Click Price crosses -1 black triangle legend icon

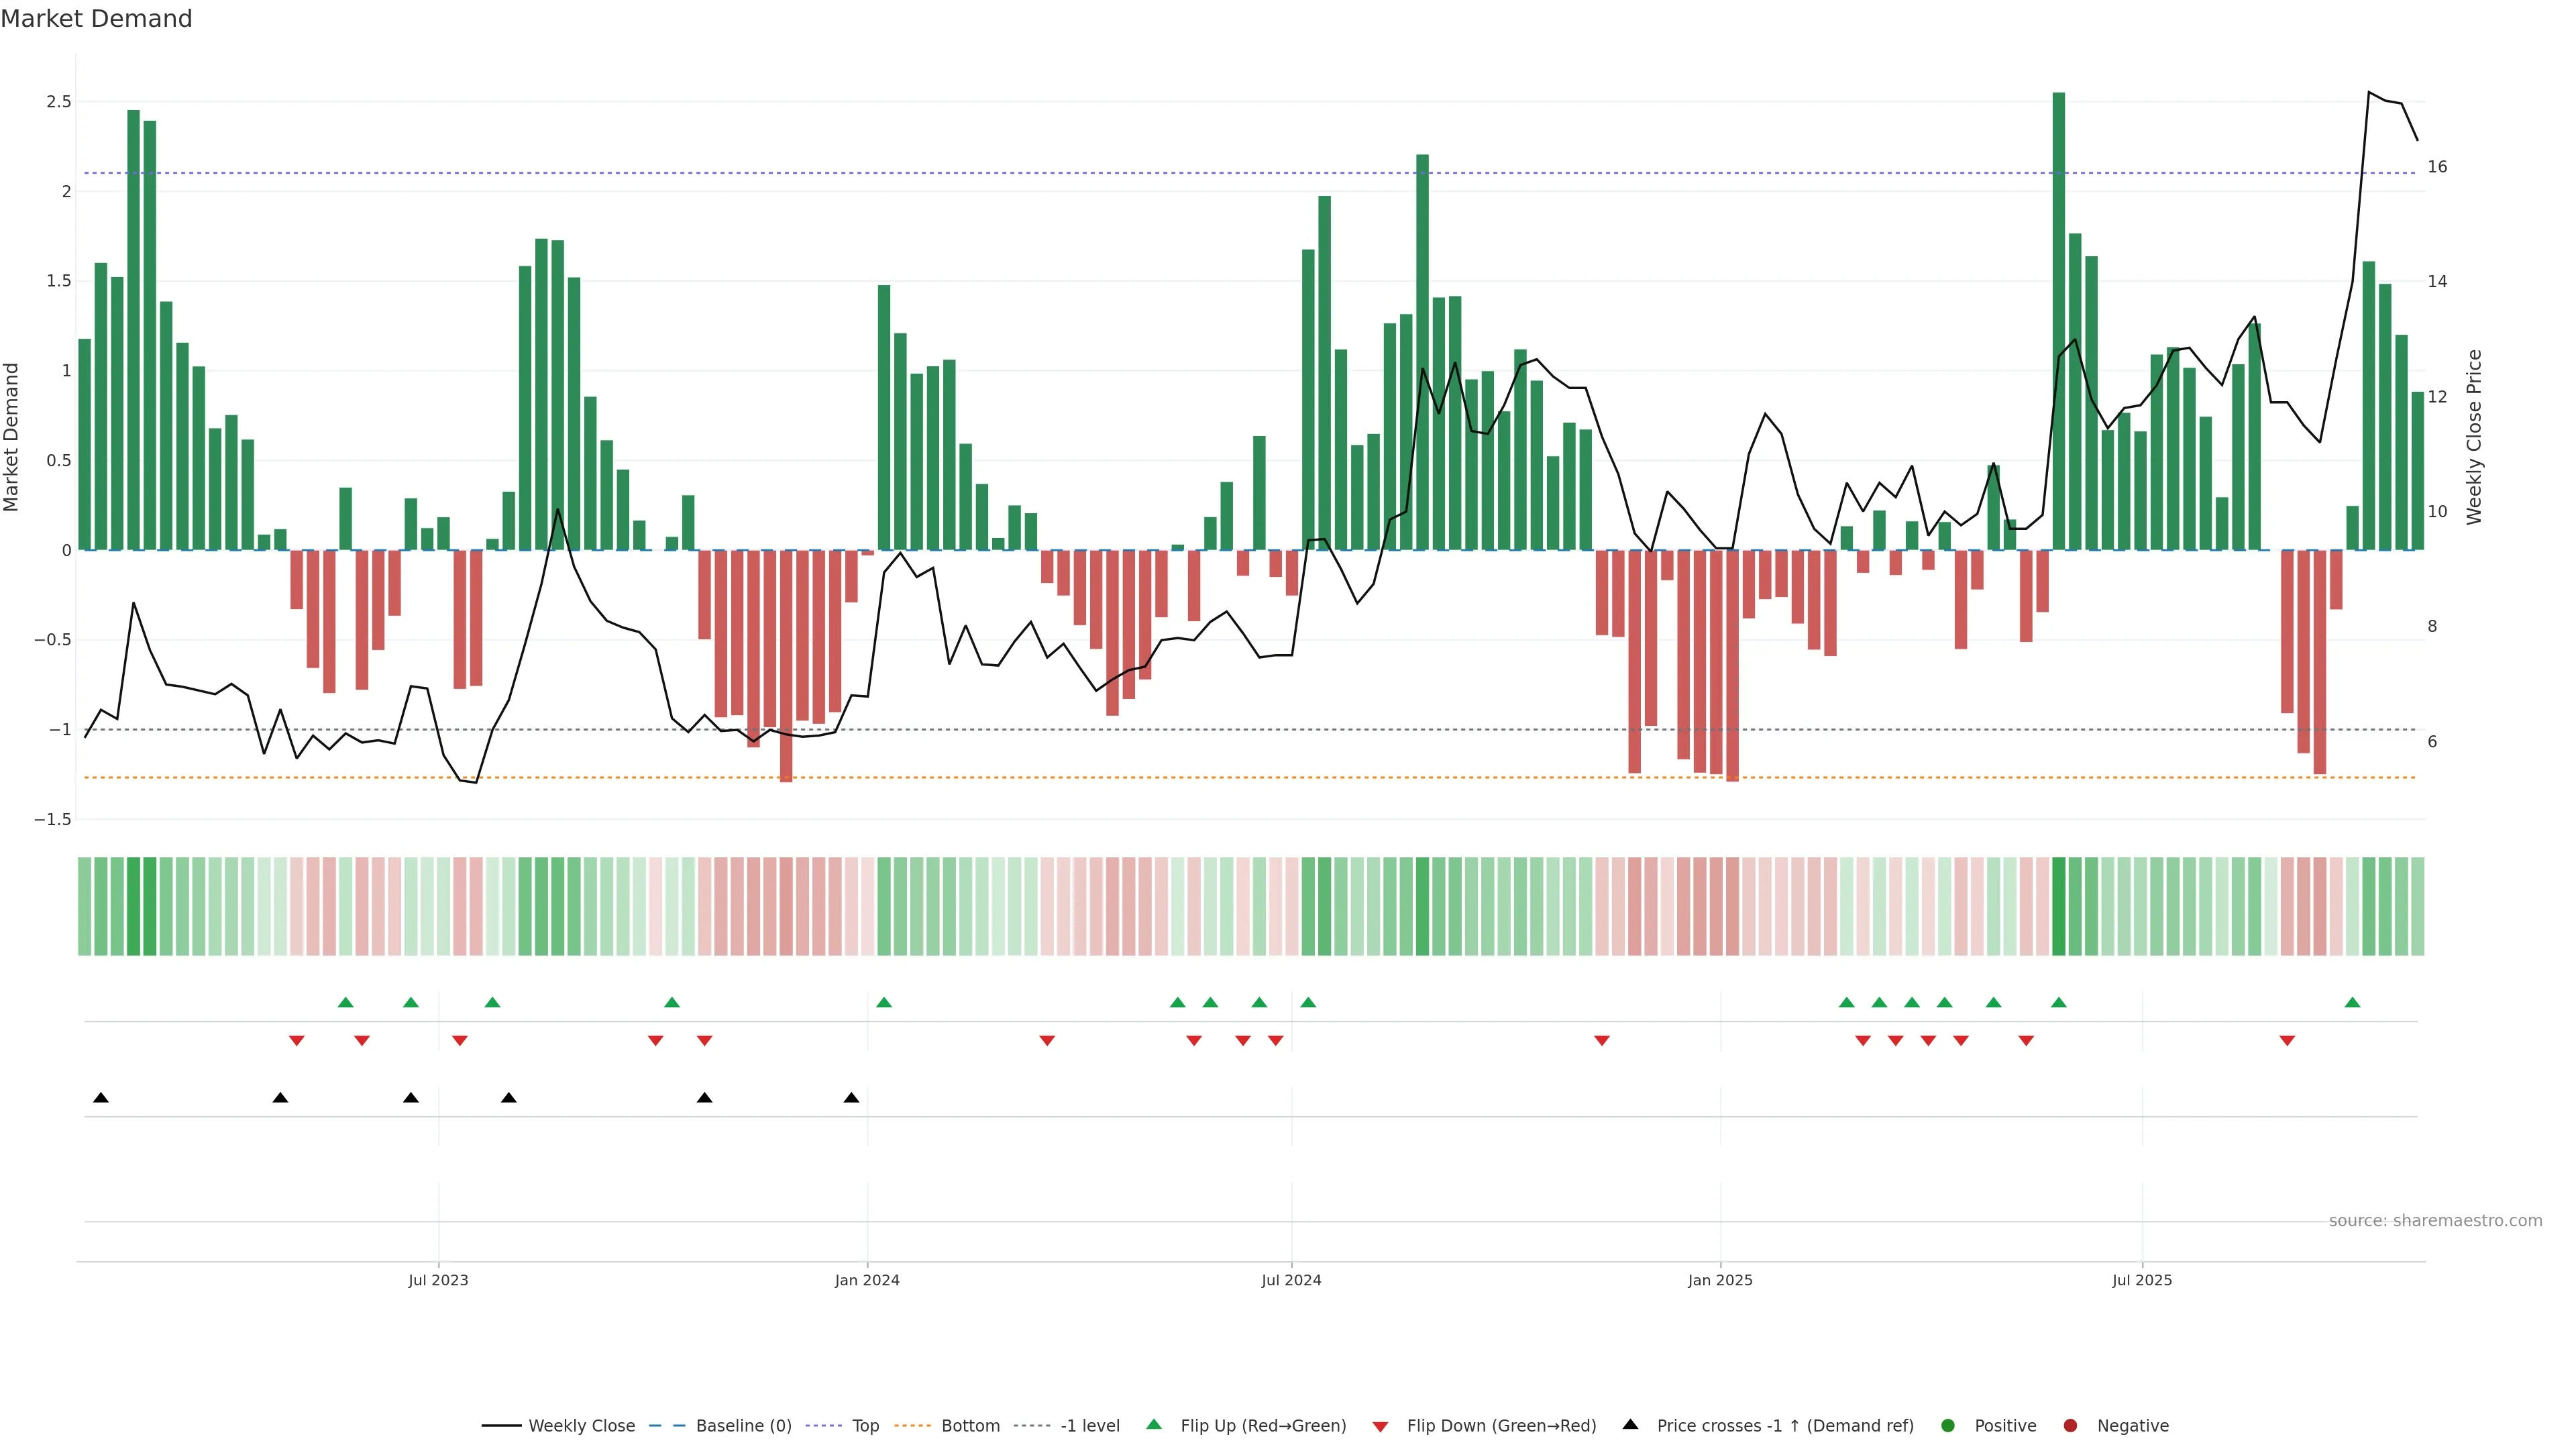[1630, 1425]
